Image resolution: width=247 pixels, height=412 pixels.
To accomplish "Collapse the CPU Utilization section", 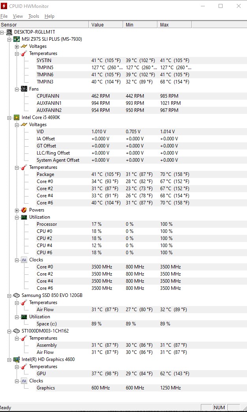I will (17, 217).
